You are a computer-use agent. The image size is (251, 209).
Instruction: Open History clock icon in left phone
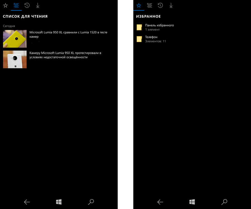click(x=27, y=6)
